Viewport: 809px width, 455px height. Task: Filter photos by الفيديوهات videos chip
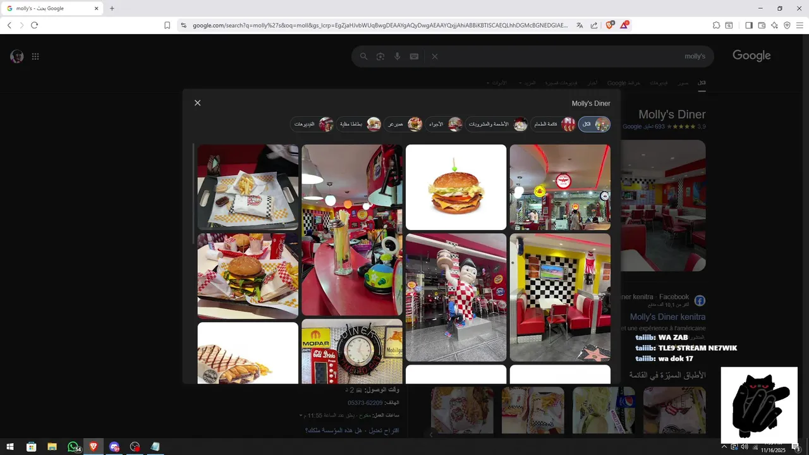click(x=312, y=124)
